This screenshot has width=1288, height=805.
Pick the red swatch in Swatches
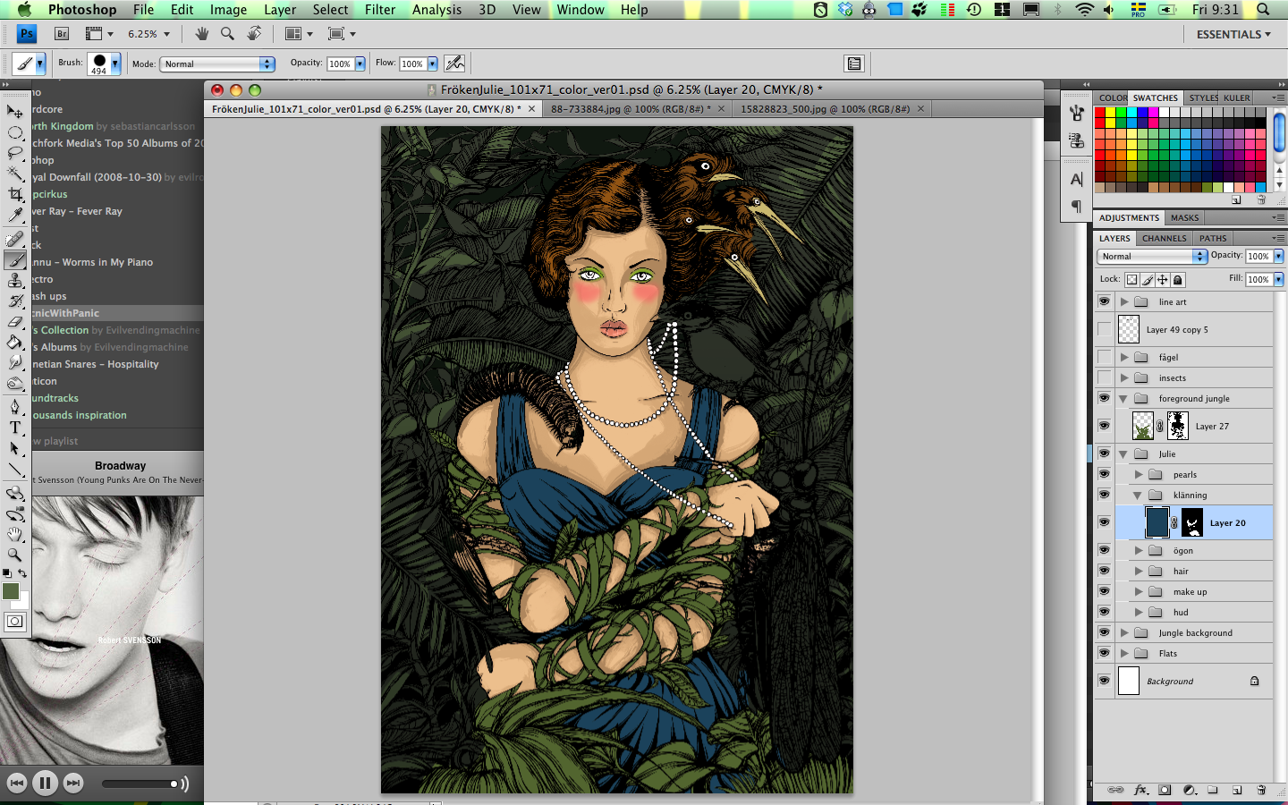tap(1100, 113)
